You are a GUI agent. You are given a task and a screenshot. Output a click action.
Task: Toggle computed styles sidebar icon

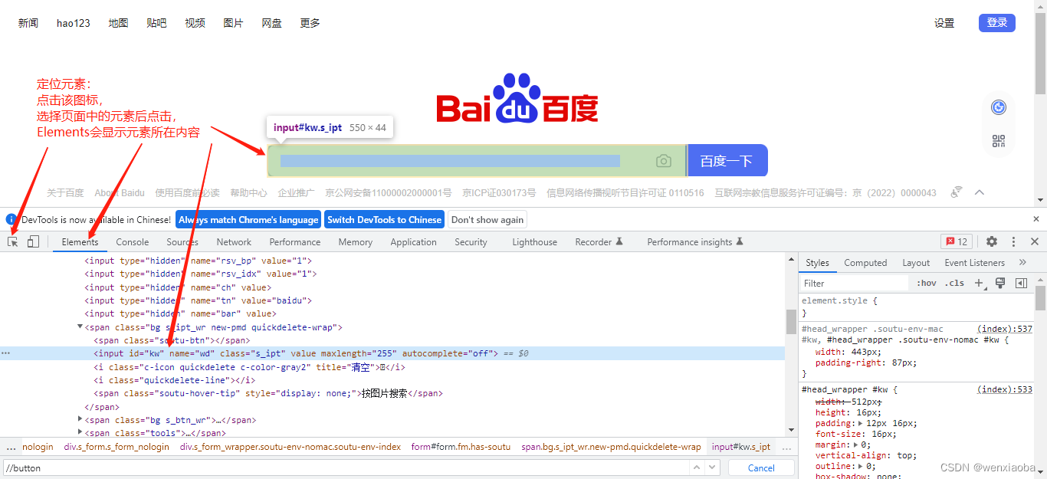1021,284
